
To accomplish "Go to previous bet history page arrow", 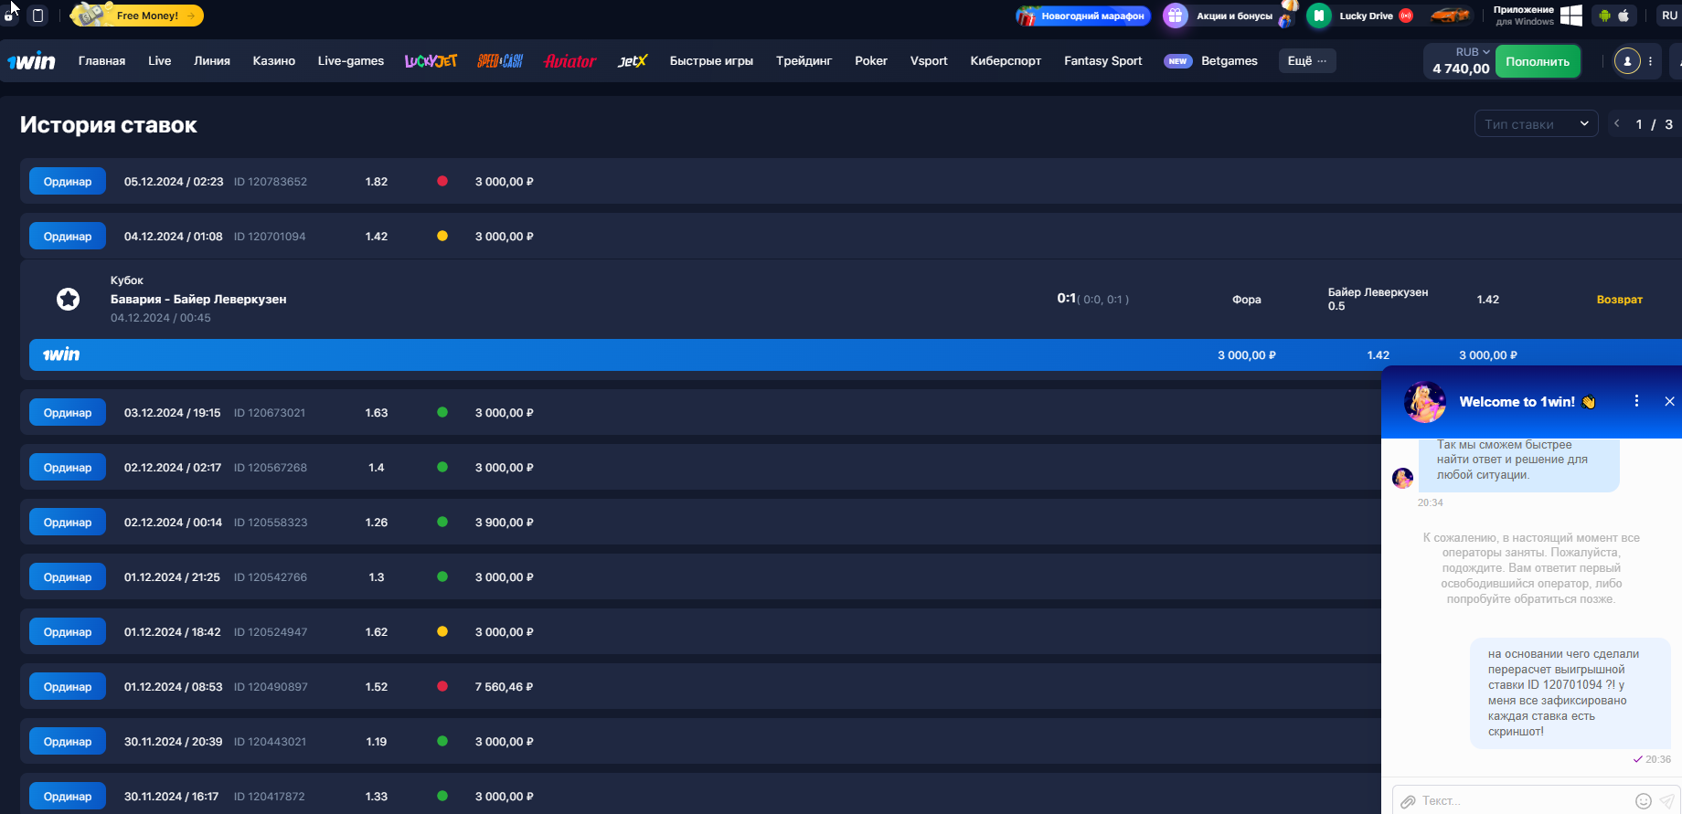I will pyautogui.click(x=1616, y=123).
